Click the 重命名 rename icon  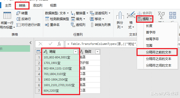coord(47,25)
